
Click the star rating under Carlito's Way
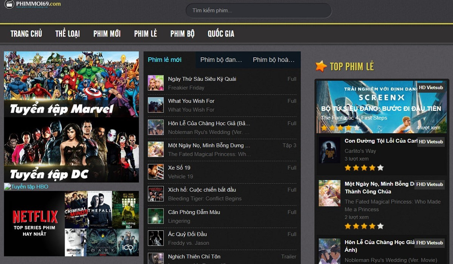(364, 168)
